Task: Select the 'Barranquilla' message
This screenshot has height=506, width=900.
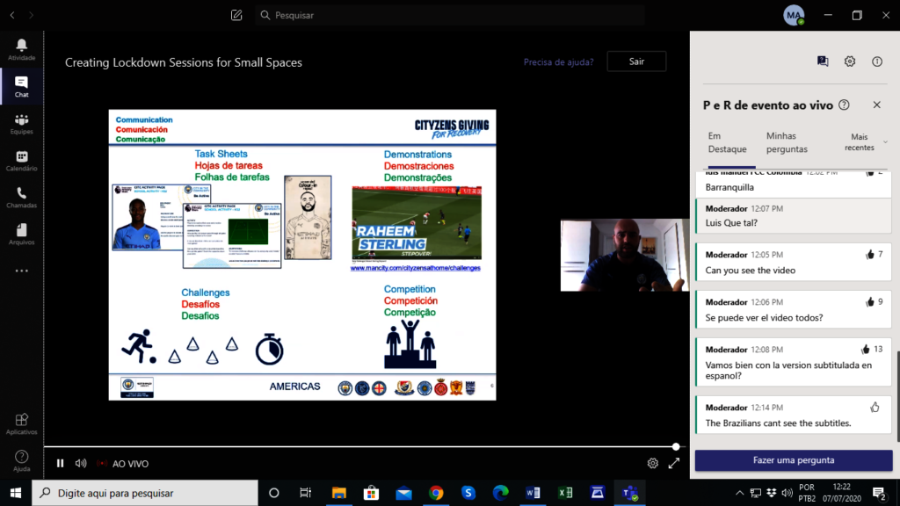Action: [794, 184]
